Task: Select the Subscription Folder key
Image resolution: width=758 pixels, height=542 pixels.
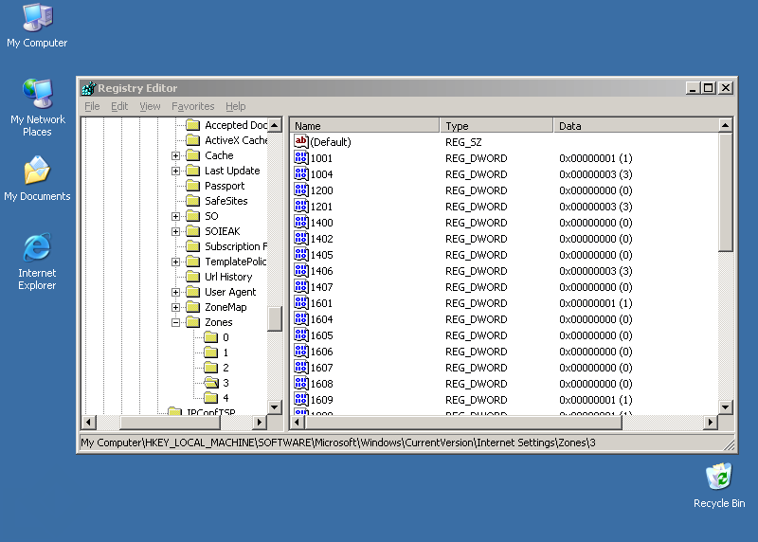Action: click(x=235, y=246)
